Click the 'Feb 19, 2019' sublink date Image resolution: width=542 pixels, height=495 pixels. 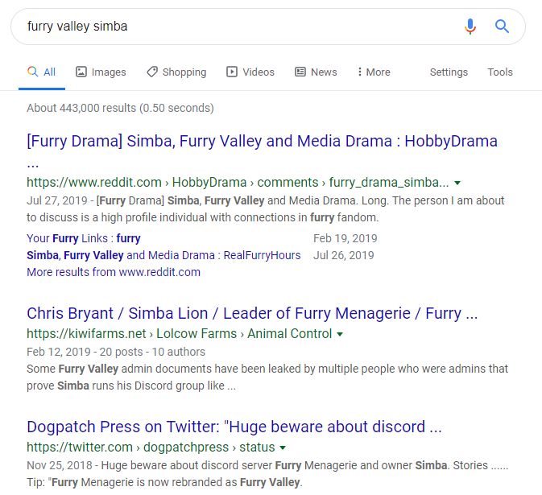pos(345,238)
